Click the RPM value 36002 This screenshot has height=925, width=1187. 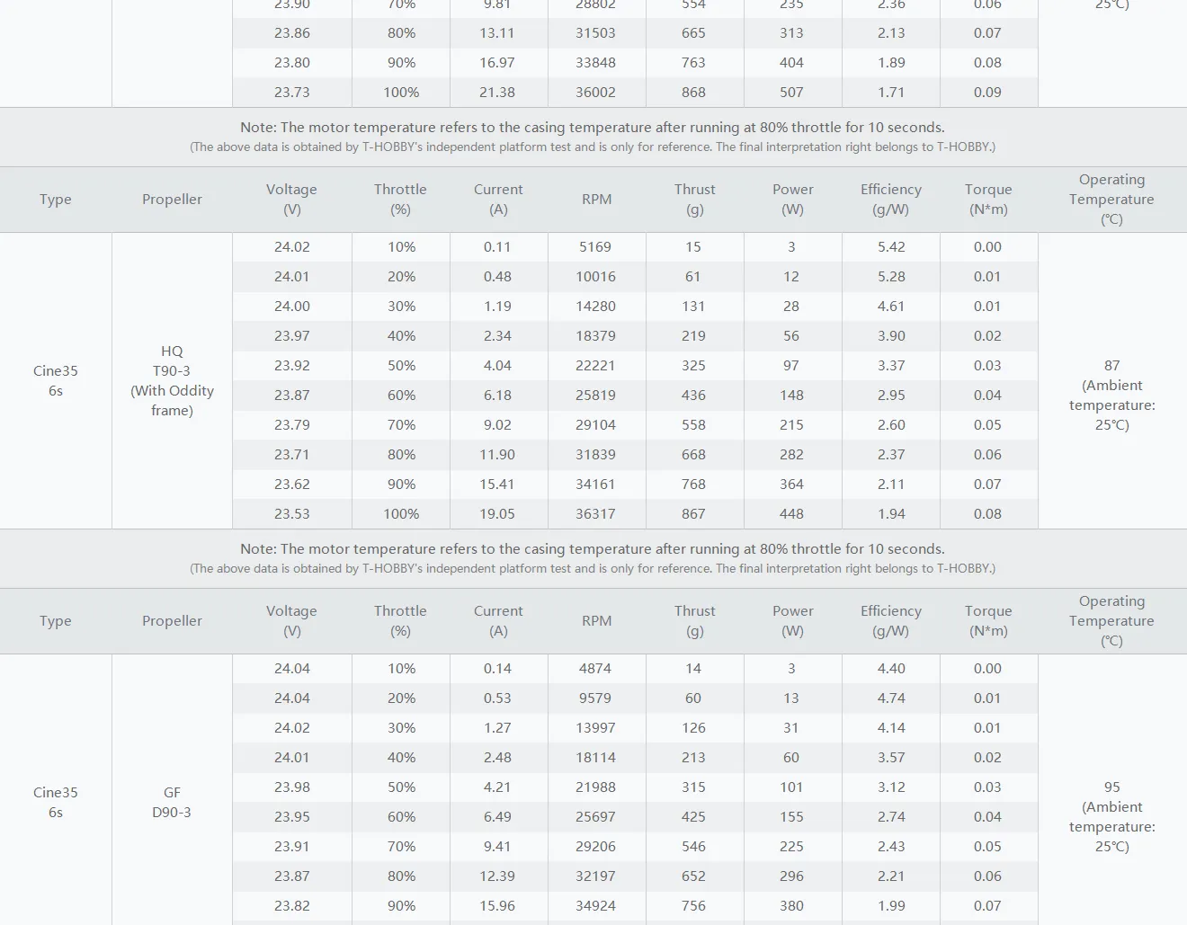pos(595,93)
